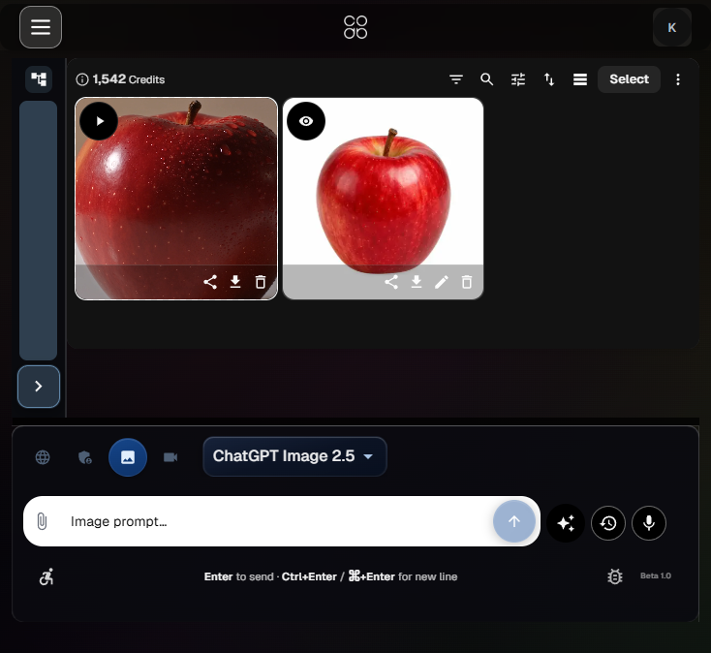Select the shield privacy mode
Image resolution: width=711 pixels, height=653 pixels.
85,457
